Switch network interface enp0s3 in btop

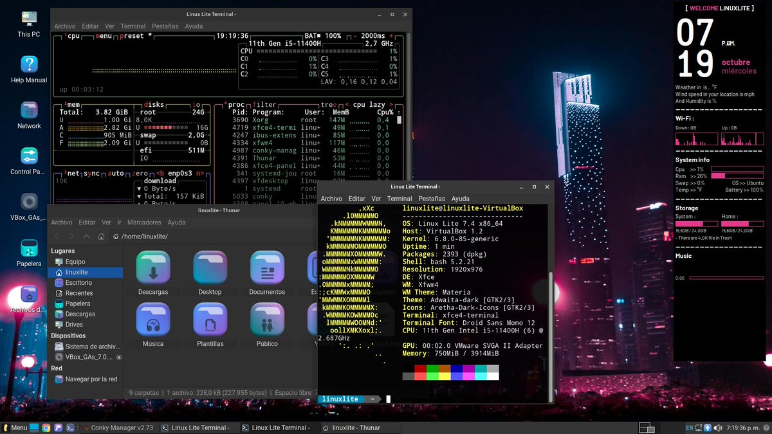tap(179, 174)
